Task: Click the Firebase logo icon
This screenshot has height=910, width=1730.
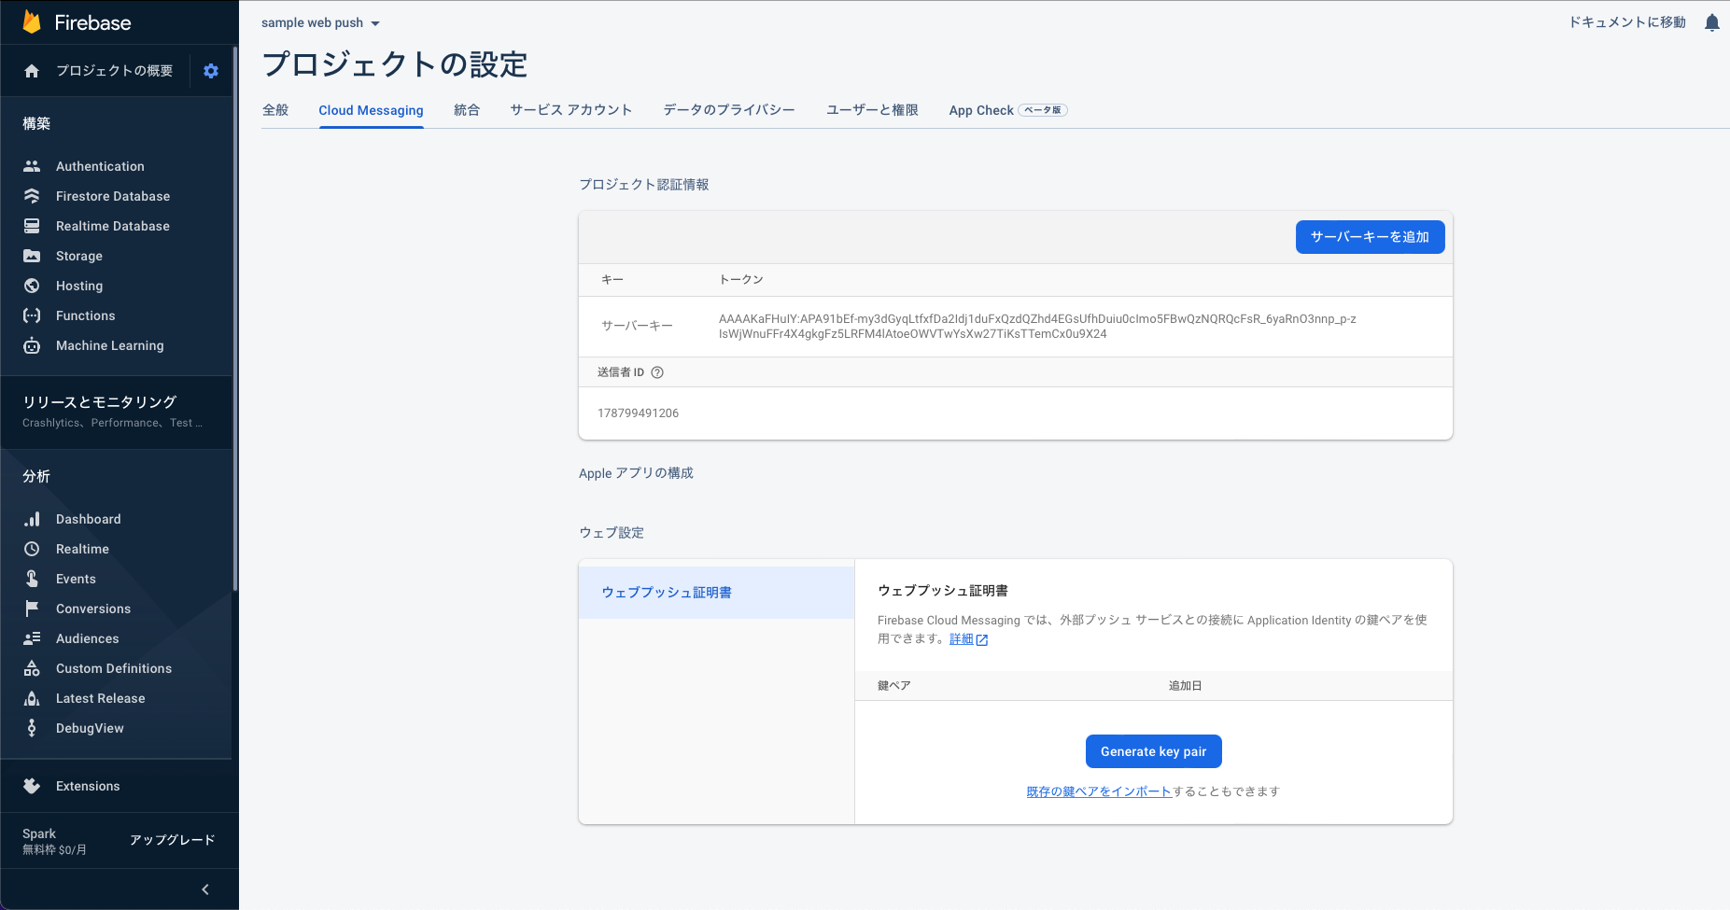Action: pos(32,22)
